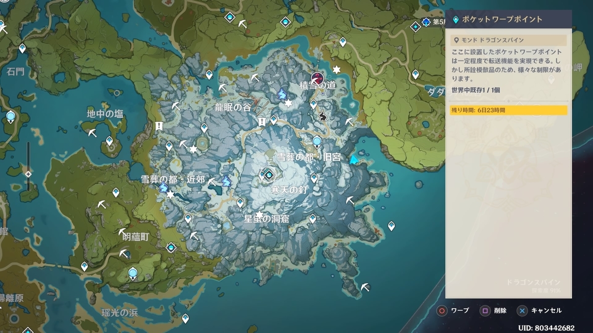Click the 積雪の道 map label

(318, 86)
